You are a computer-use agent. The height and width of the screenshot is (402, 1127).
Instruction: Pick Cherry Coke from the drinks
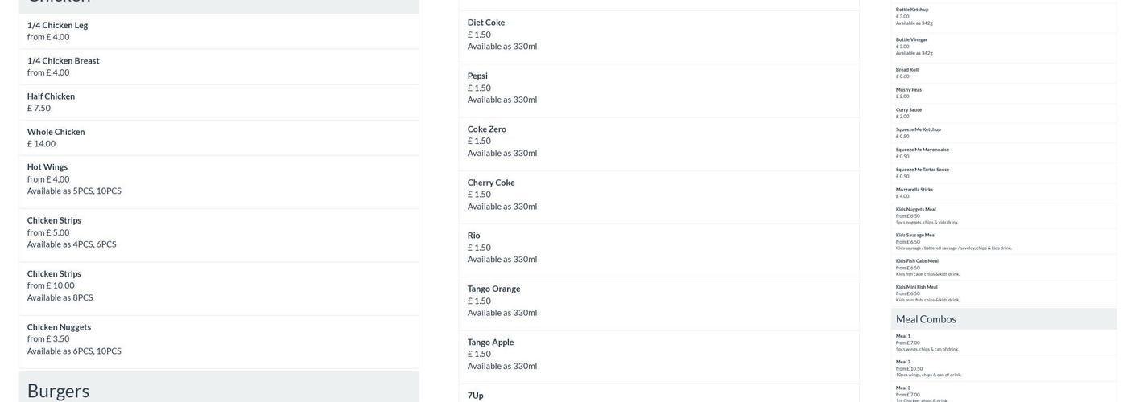[x=491, y=183]
